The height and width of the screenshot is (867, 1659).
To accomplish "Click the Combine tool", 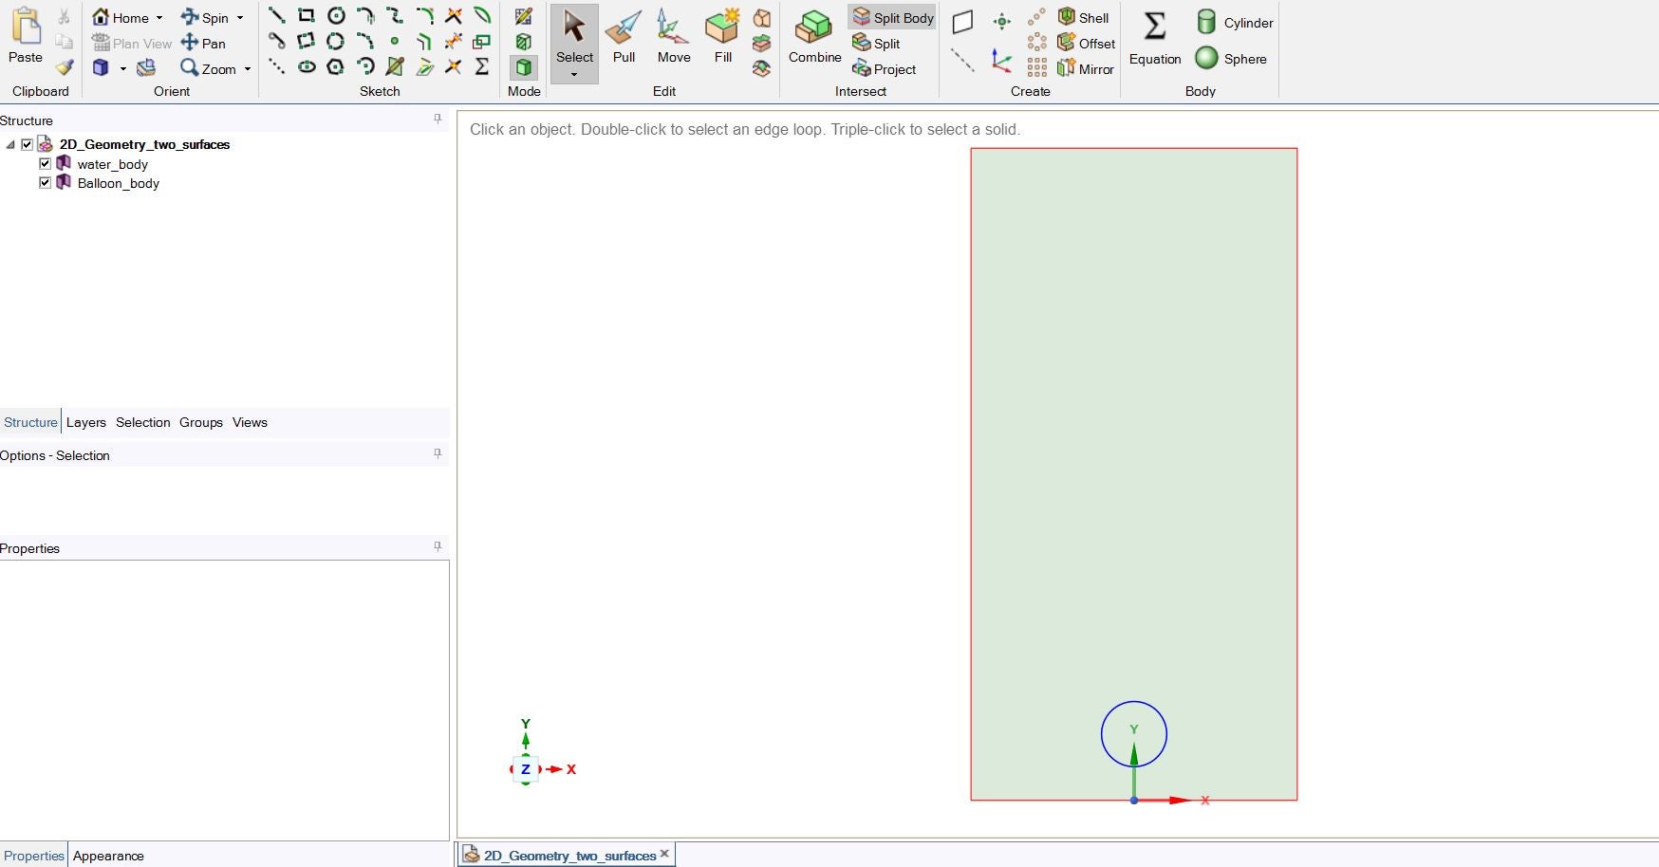I will (814, 37).
